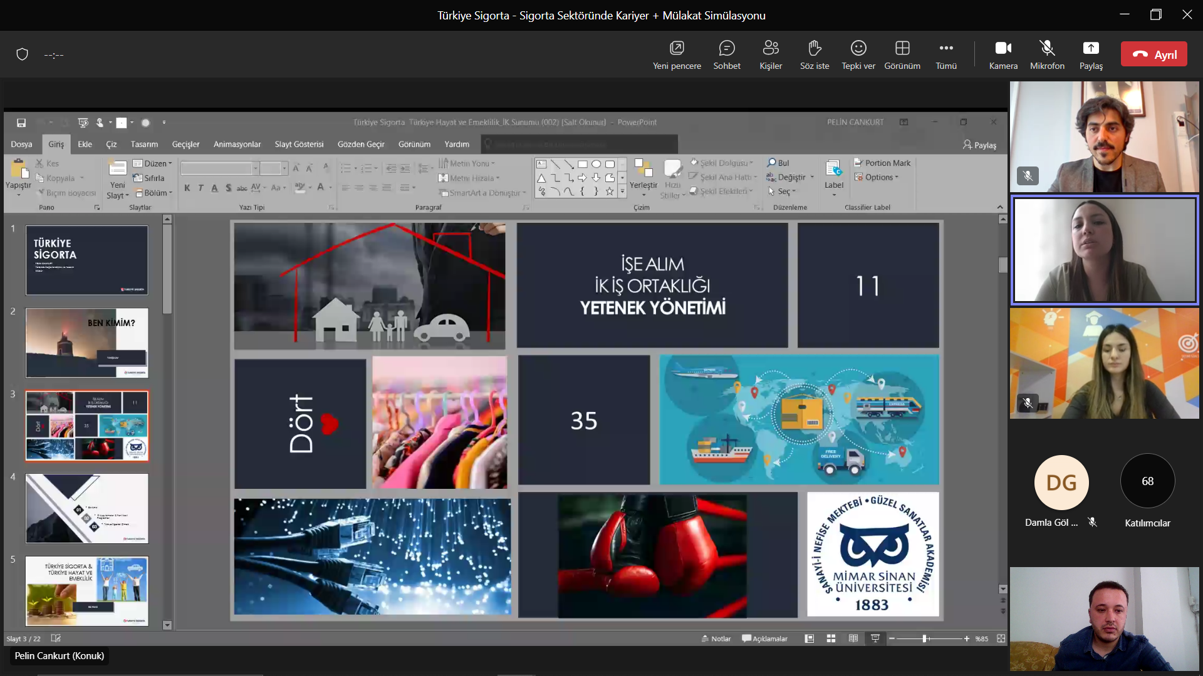
Task: Click Biçim Boyacısı format painter
Action: [66, 193]
